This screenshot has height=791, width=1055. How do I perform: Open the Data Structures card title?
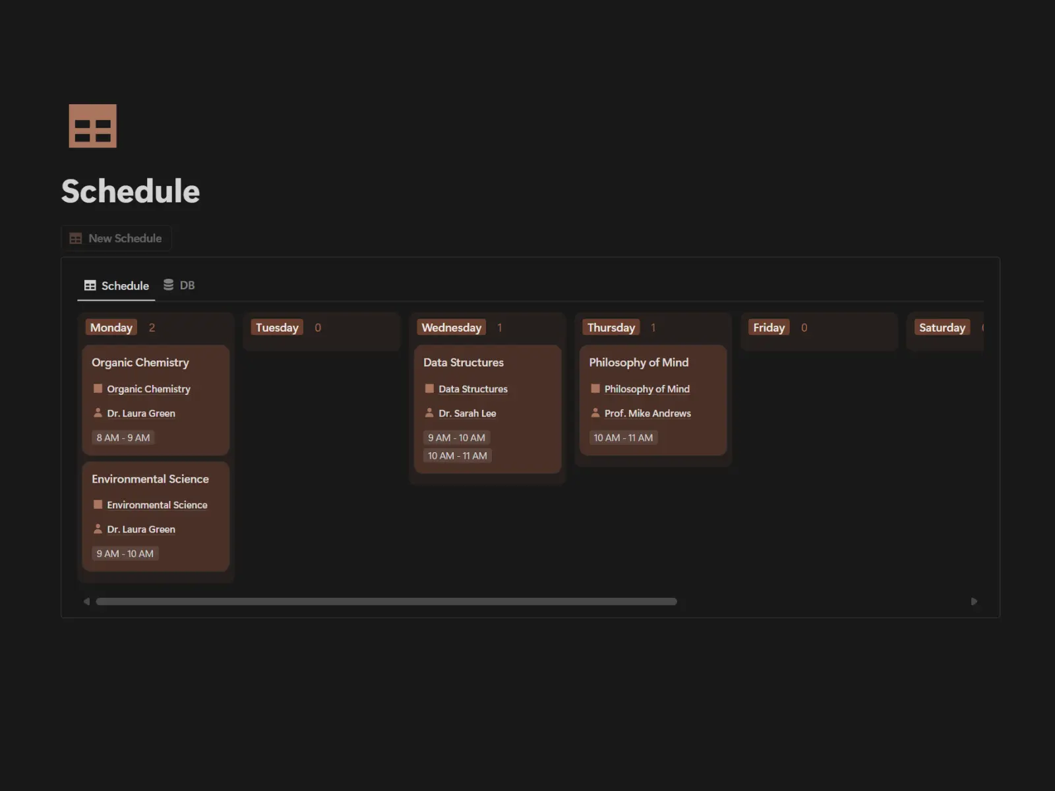coord(464,363)
